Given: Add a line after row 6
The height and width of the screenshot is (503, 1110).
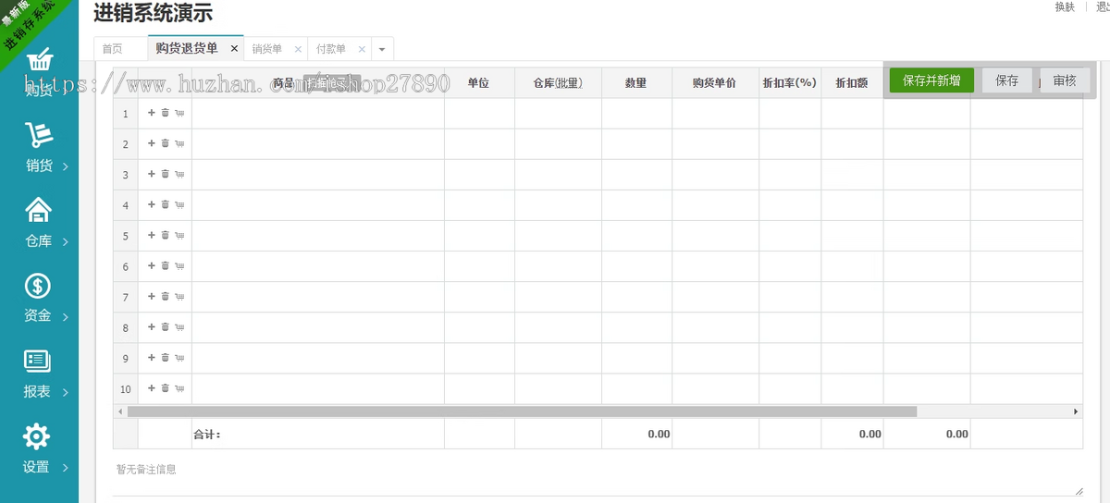Looking at the screenshot, I should [152, 265].
